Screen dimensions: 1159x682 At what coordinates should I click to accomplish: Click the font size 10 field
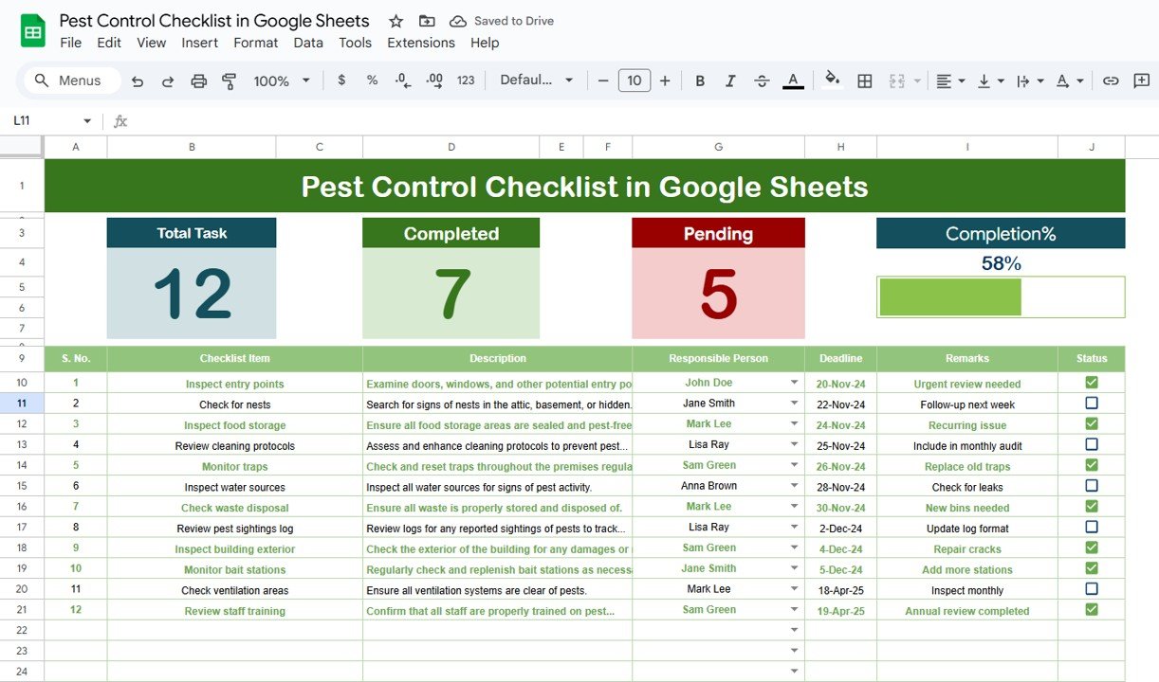coord(635,81)
